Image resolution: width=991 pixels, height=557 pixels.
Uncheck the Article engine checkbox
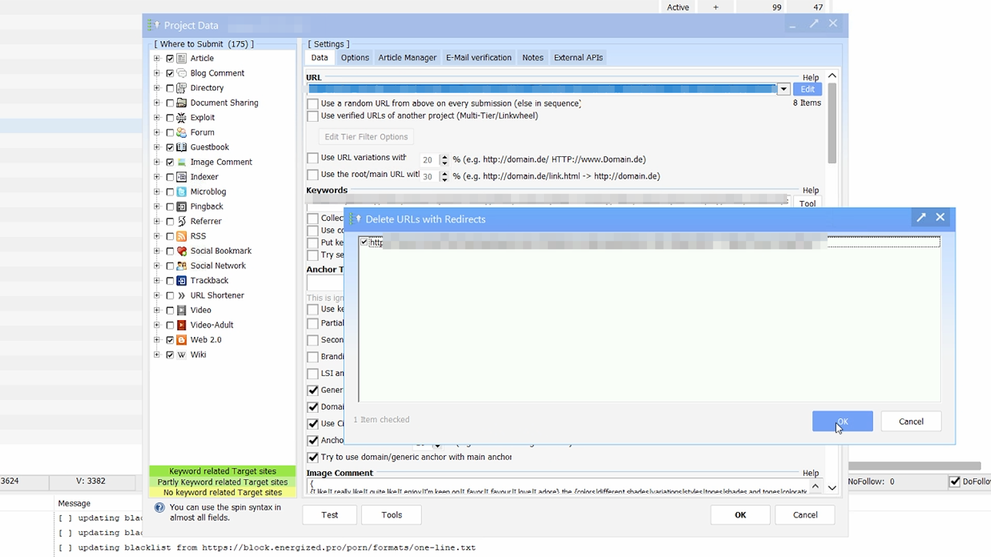(x=170, y=59)
